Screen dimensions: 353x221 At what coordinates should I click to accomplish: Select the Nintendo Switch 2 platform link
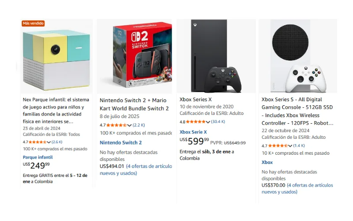pyautogui.click(x=120, y=143)
